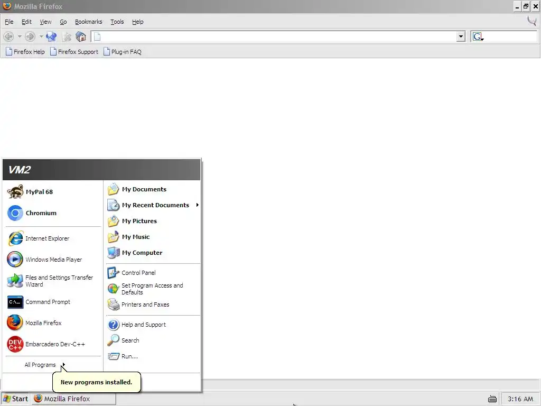
Task: Open Help and Support
Action: click(153, 325)
